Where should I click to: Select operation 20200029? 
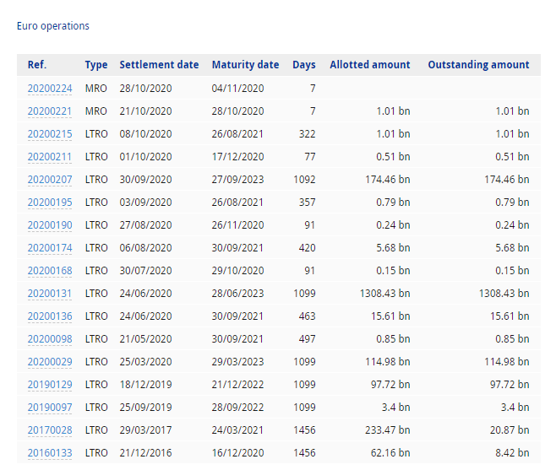(50, 361)
